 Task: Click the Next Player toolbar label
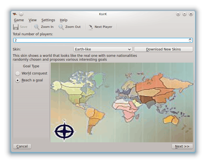click(103, 27)
